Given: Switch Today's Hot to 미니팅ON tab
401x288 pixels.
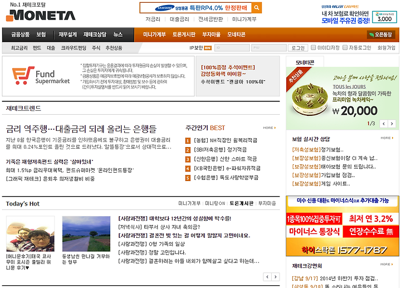Looking at the screenshot, I should [x=215, y=203].
